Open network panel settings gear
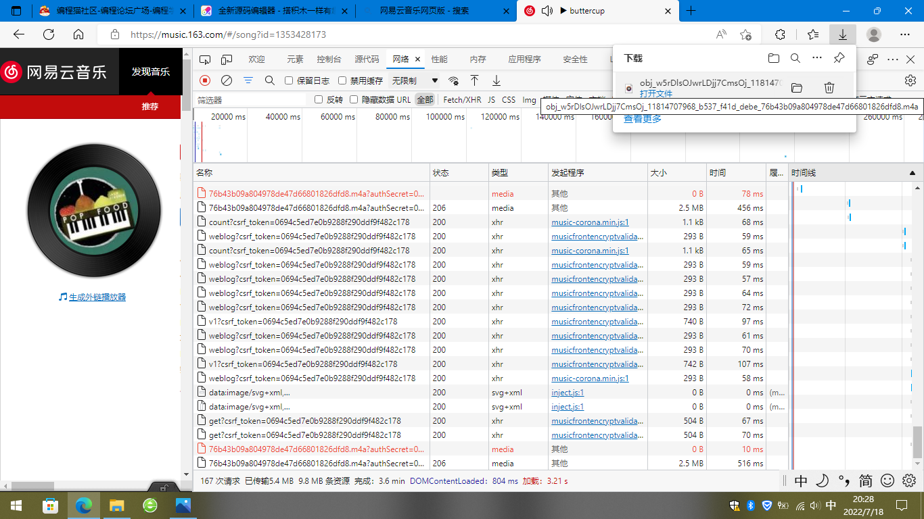Screen dimensions: 924x519 click(910, 80)
